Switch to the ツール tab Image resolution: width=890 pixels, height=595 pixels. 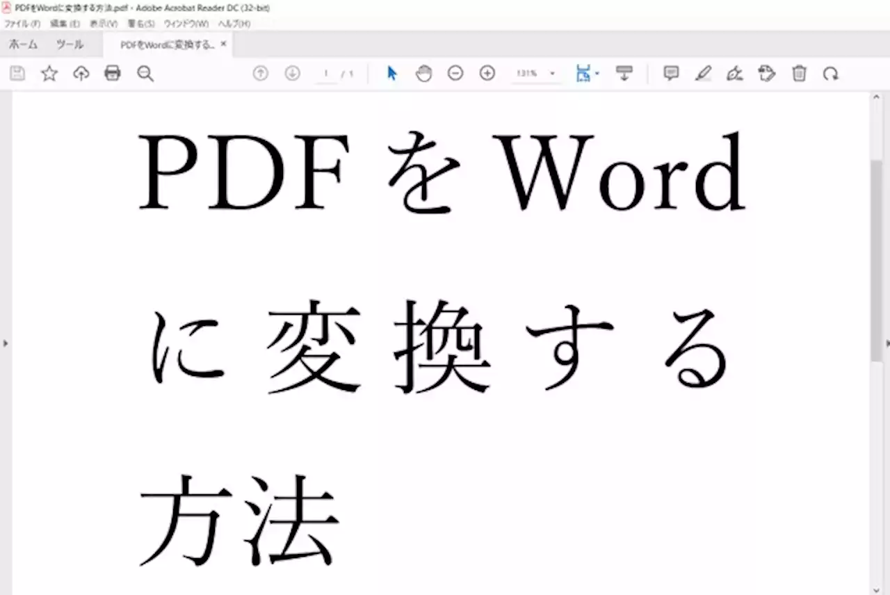70,44
